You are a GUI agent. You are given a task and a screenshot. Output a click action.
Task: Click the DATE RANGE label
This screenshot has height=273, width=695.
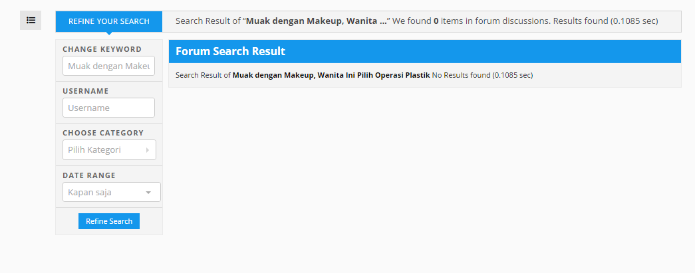coord(89,175)
